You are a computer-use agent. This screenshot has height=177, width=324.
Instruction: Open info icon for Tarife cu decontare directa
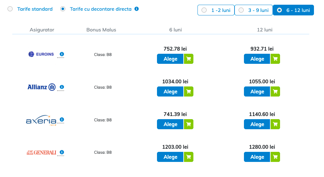coord(137,9)
